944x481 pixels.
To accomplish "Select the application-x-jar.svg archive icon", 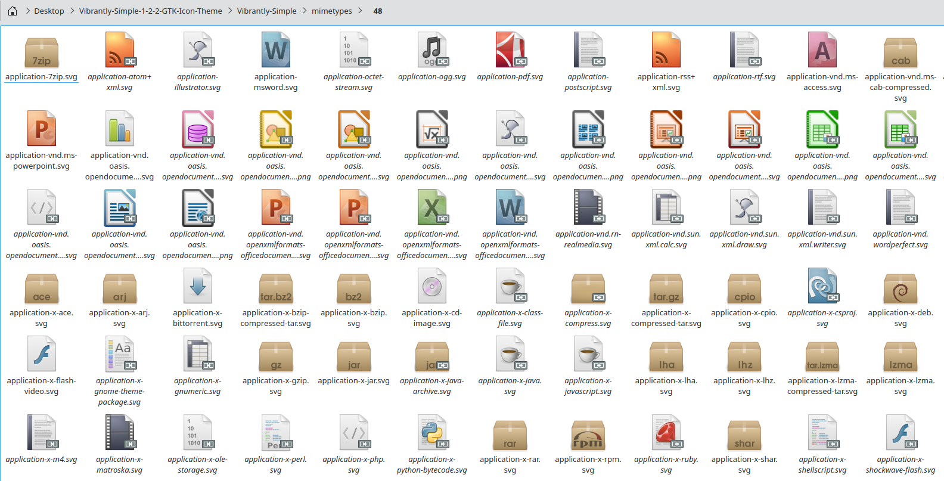I will (x=353, y=355).
